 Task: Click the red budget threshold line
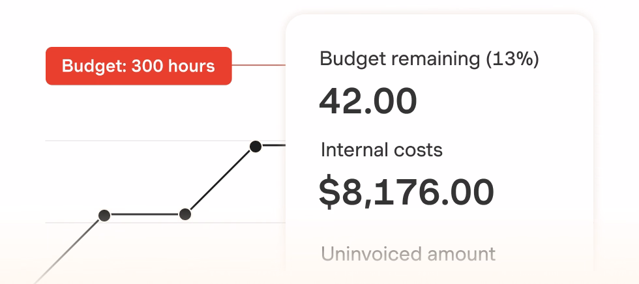click(x=258, y=65)
